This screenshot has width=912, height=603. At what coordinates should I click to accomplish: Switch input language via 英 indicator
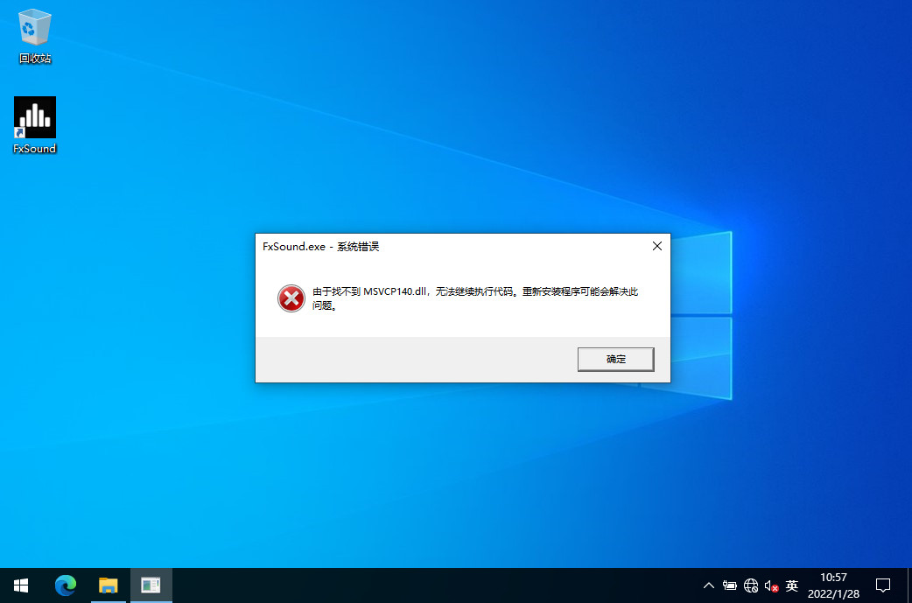[x=791, y=585]
